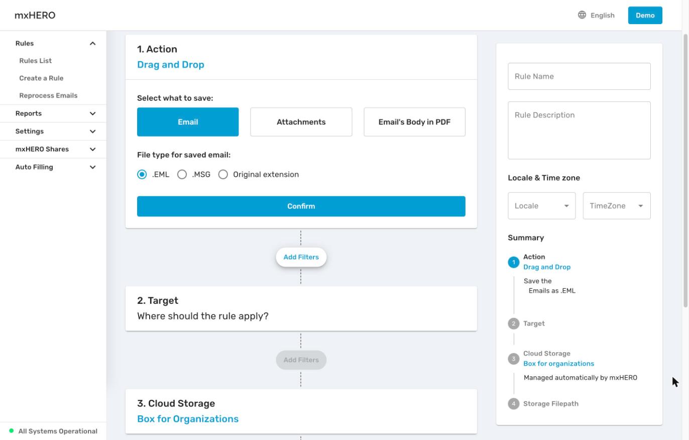Open Rules List in sidebar
Viewport: 689px width, 440px height.
point(35,61)
